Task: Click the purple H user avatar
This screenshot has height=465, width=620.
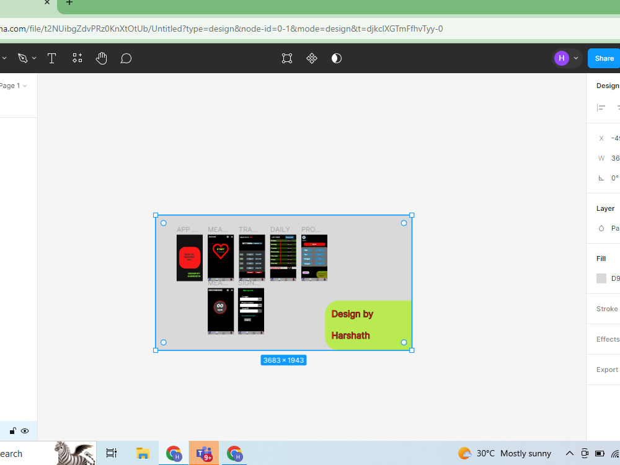Action: [x=562, y=58]
